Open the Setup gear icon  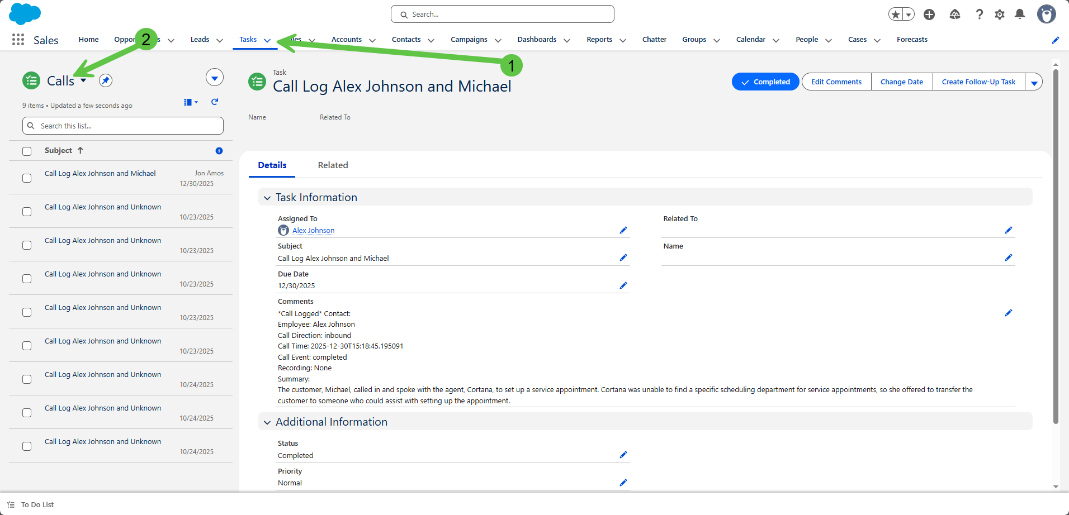[1000, 15]
